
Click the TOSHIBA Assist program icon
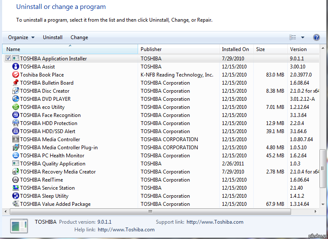coord(16,67)
